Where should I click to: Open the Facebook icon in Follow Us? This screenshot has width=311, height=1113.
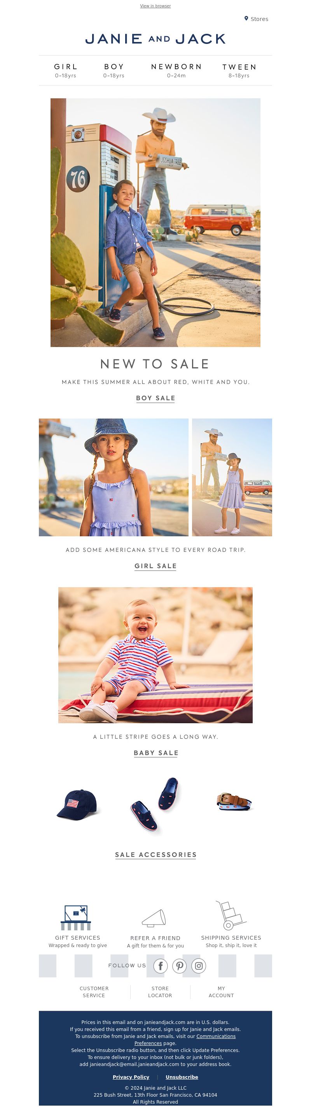click(161, 966)
